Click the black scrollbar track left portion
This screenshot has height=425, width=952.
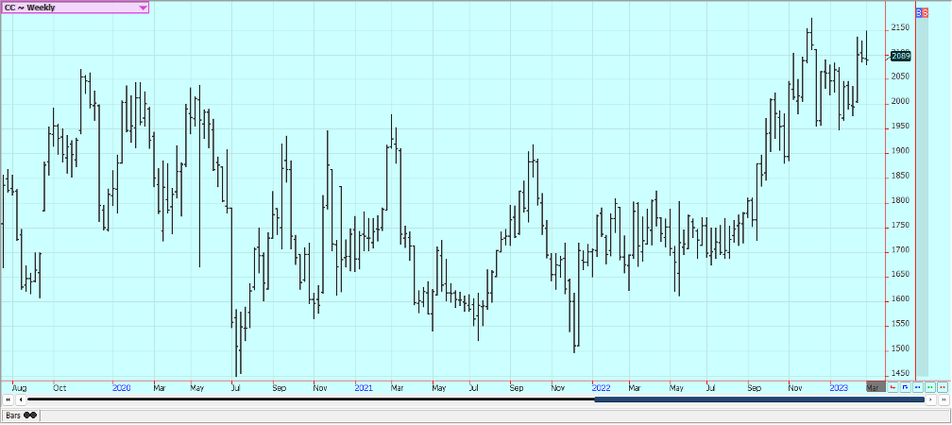pyautogui.click(x=311, y=399)
